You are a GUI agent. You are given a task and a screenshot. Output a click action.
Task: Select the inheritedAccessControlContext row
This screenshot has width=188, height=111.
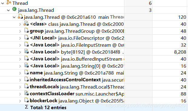pos(94,80)
